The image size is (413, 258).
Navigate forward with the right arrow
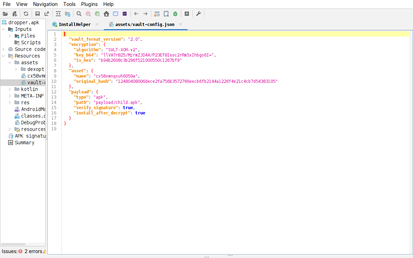[145, 14]
